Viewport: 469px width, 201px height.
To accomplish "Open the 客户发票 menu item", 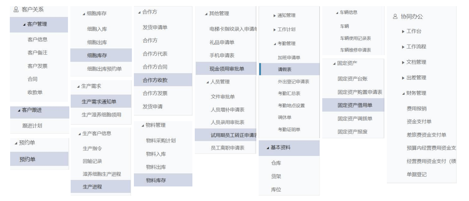I will click(x=37, y=66).
